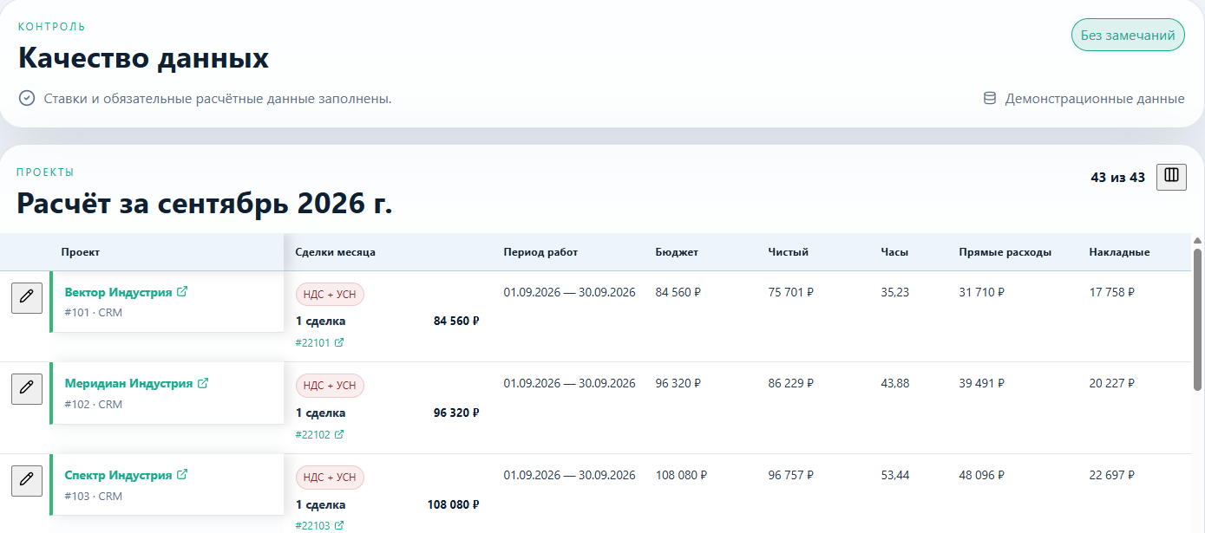Click net value 86 229 ₽

tap(791, 383)
